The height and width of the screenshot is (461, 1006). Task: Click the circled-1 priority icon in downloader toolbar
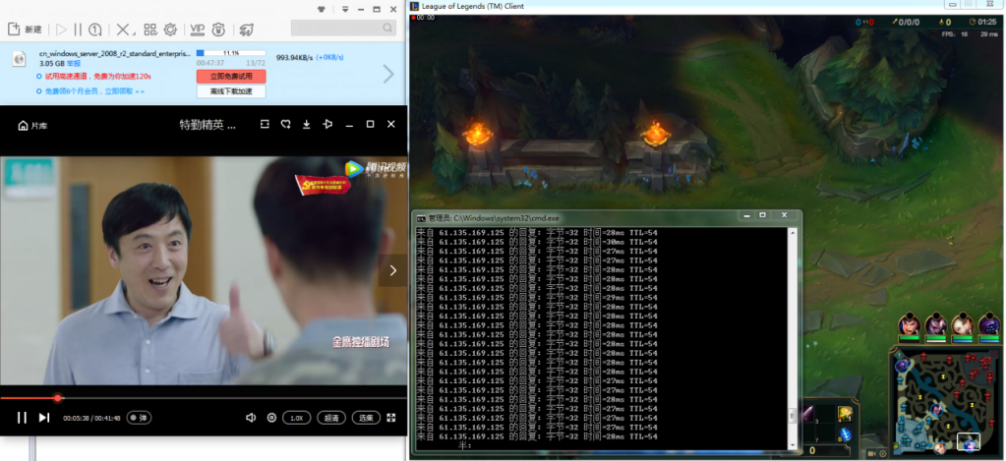[x=95, y=29]
